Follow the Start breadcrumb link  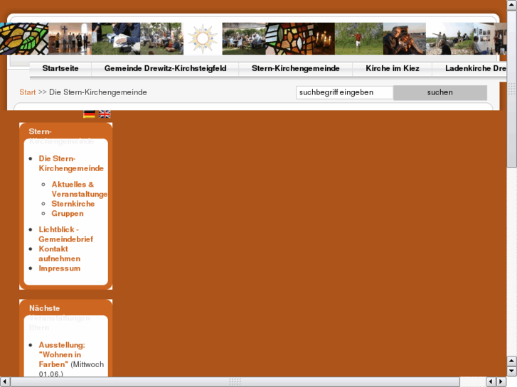[x=27, y=92]
